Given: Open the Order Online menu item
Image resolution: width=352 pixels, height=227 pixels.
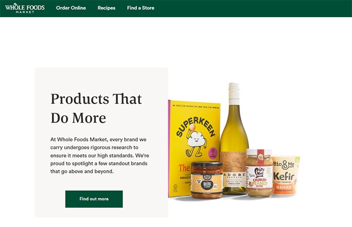Looking at the screenshot, I should [71, 8].
